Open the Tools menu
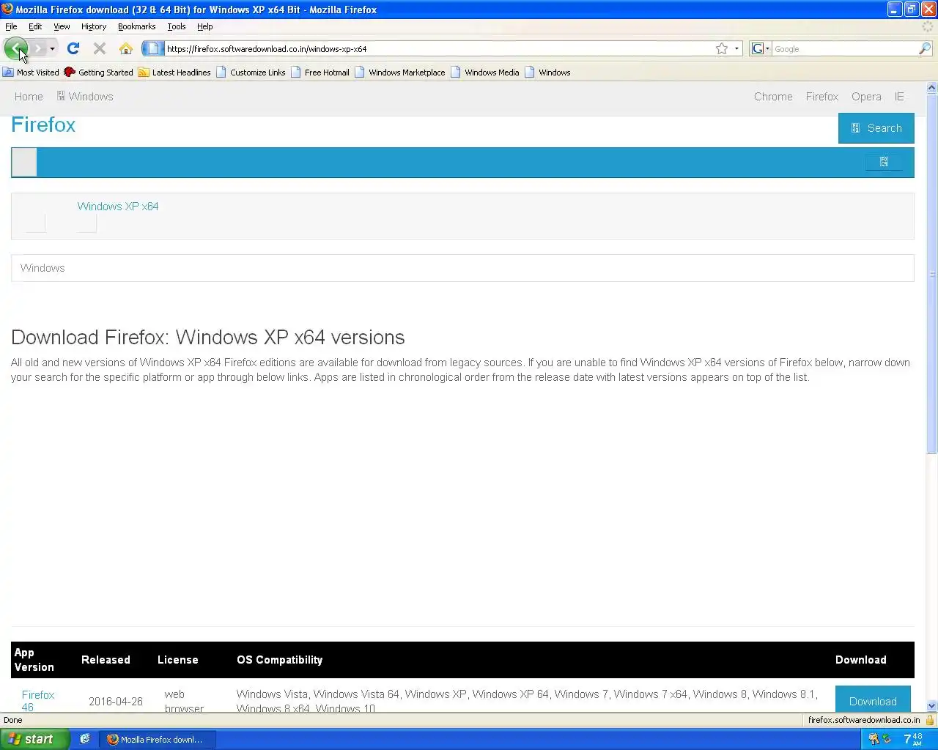Viewport: 938px width, 750px height. click(x=177, y=26)
